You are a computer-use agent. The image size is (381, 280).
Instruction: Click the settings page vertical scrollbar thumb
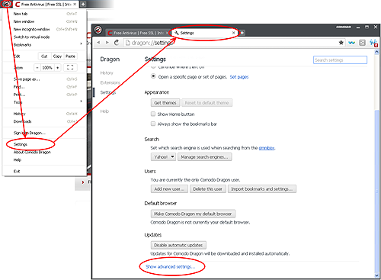click(376, 191)
